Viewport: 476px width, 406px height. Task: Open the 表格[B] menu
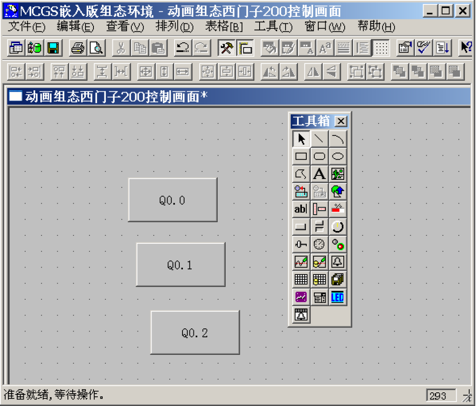point(224,26)
